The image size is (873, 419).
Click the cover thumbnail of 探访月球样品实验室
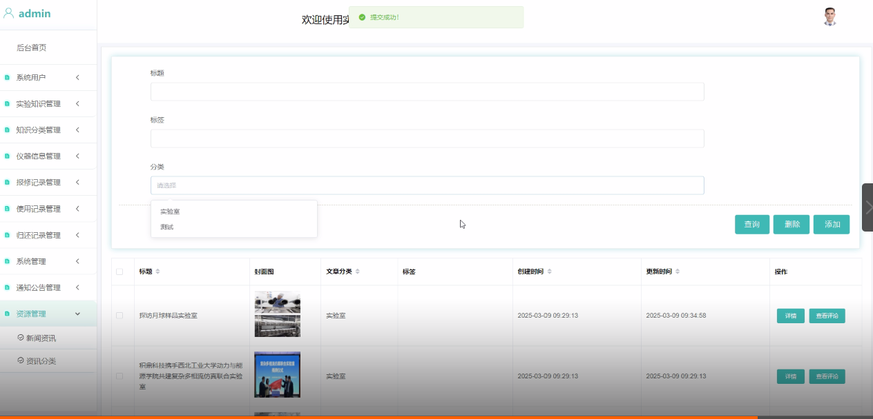tap(277, 314)
